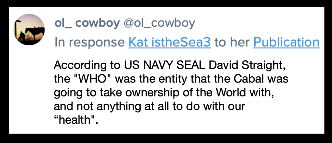Screen dimensions: 332x143
Task: Follow the Publication link
Action: tap(286, 42)
